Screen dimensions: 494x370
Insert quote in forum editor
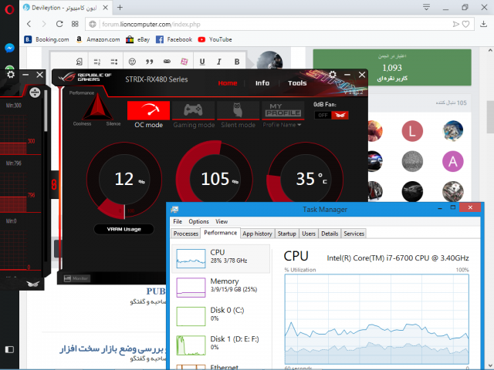click(149, 62)
